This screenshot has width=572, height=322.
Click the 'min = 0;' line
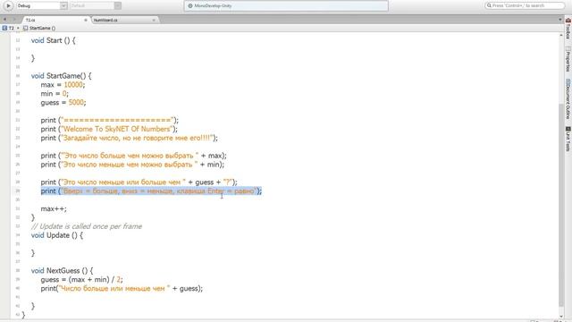(55, 93)
